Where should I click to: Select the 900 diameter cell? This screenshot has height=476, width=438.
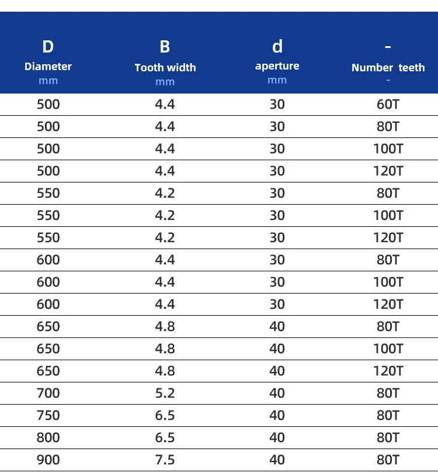tap(48, 460)
